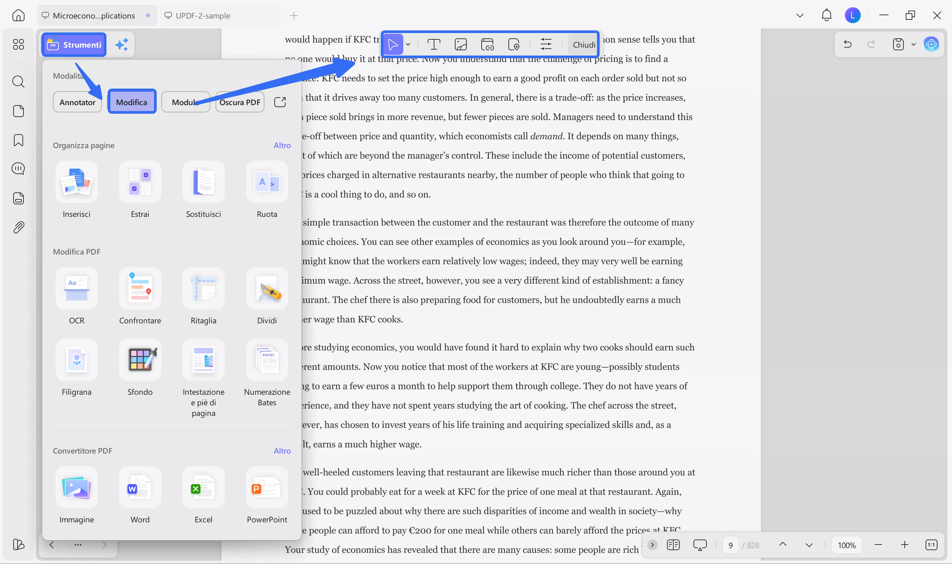This screenshot has height=564, width=952.
Task: Open the search sidebar icon
Action: pos(18,81)
